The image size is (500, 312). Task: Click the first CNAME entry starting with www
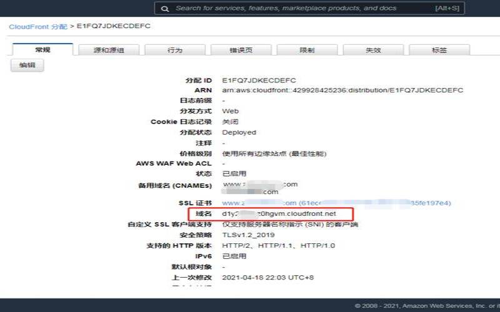click(260, 184)
